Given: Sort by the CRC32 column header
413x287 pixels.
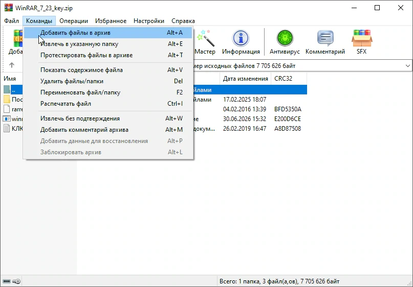Looking at the screenshot, I should [289, 79].
